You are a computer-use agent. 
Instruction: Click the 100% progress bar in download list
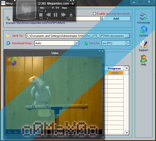[x=115, y=73]
